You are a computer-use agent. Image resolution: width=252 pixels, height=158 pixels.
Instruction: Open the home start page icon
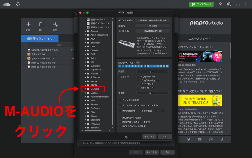(x=238, y=4)
